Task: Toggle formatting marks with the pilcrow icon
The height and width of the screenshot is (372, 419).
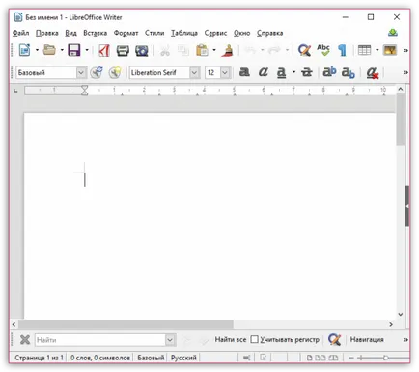Action: (x=342, y=50)
